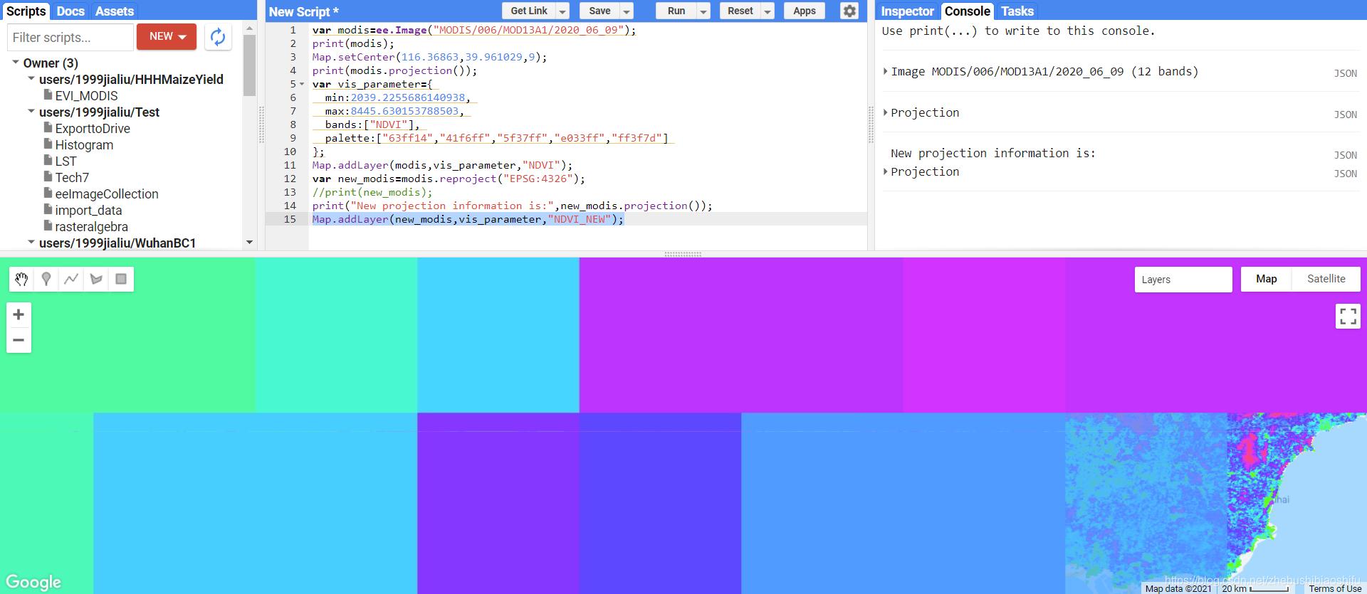Choose the draw polygon shape tool
This screenshot has width=1367, height=594.
tap(96, 280)
